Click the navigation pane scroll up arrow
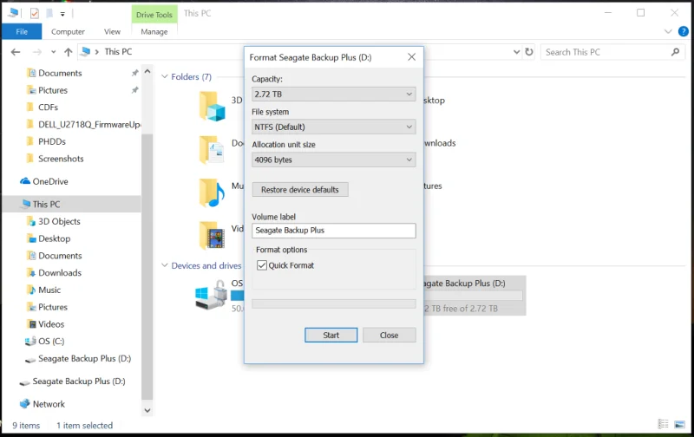 coord(147,72)
